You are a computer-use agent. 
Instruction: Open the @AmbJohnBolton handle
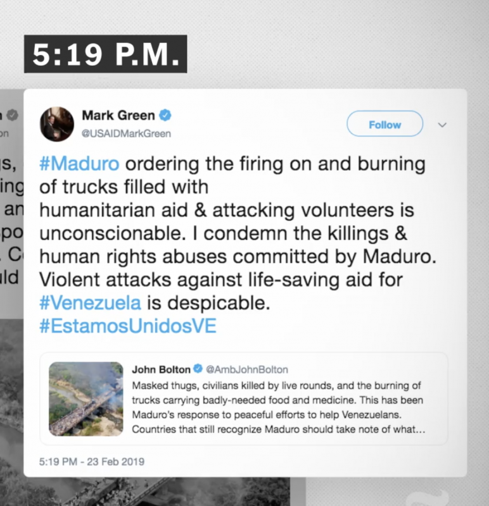(x=247, y=369)
